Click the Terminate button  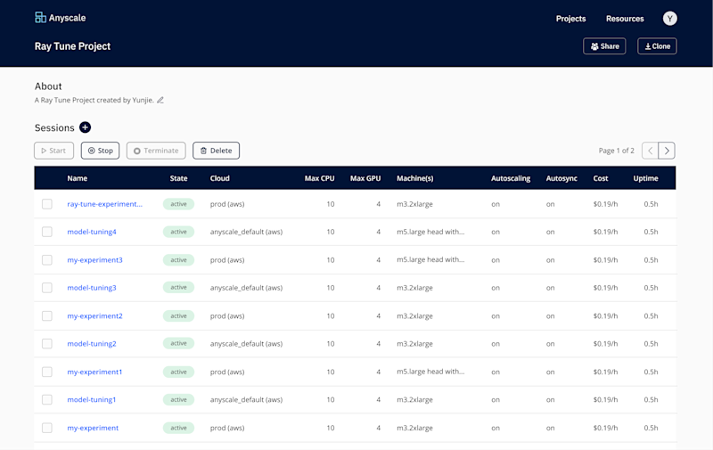coord(156,151)
